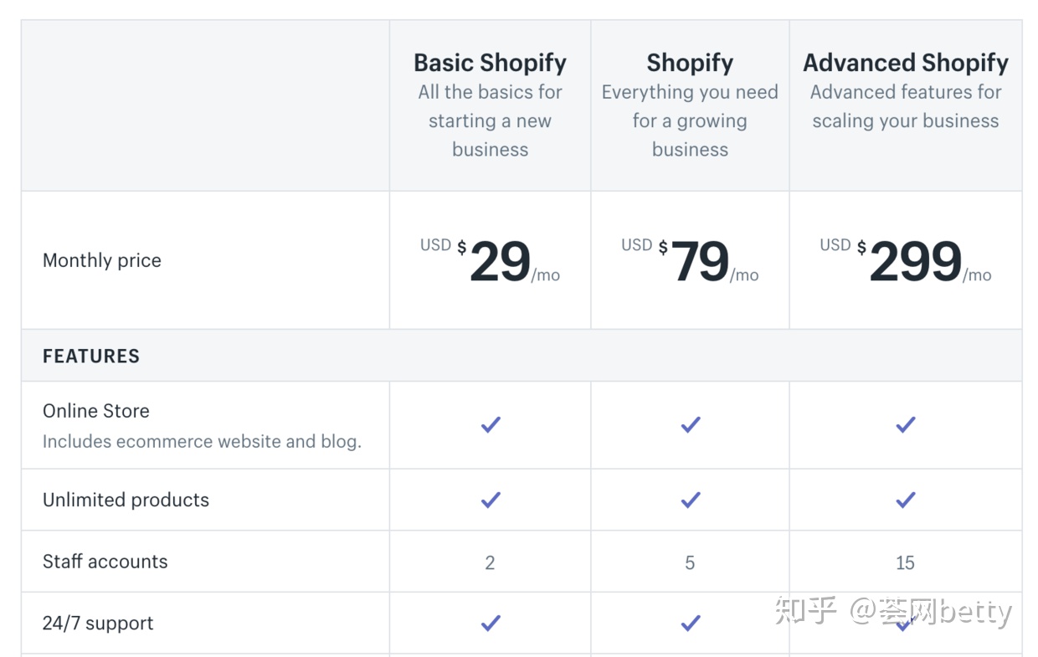
Task: Click the Online Store feature label
Action: 96,411
